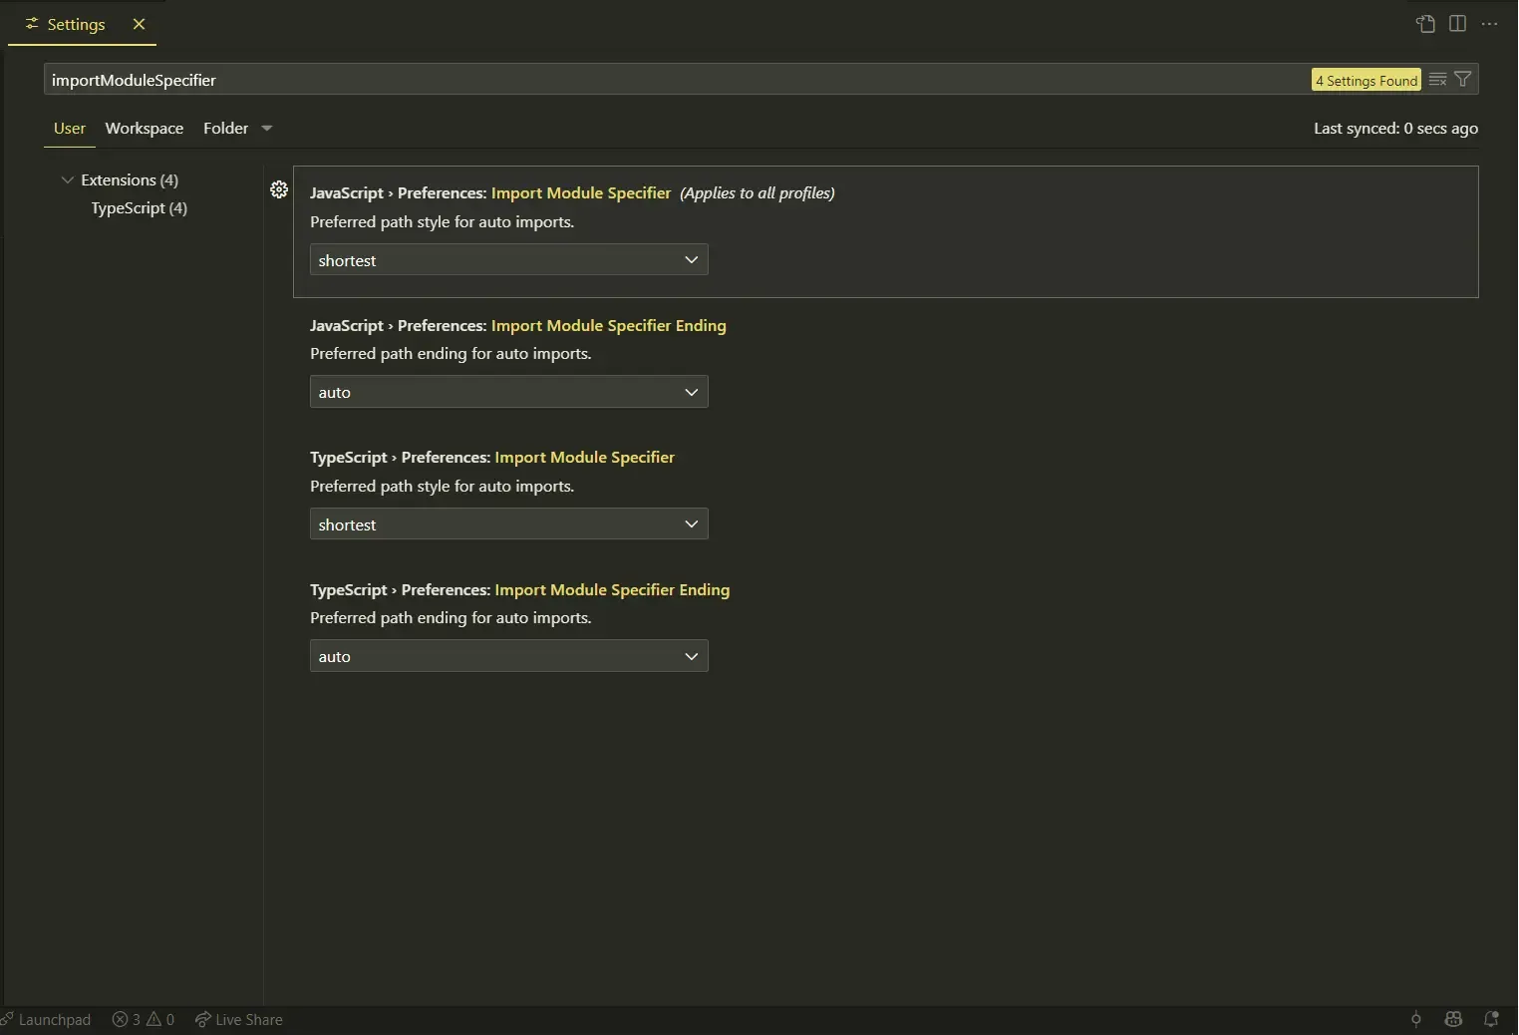
Task: Open Launchpad from status bar
Action: coord(46,1019)
